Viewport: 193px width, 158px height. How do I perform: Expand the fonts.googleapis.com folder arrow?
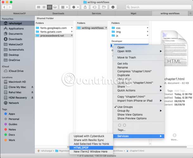pos(72,28)
